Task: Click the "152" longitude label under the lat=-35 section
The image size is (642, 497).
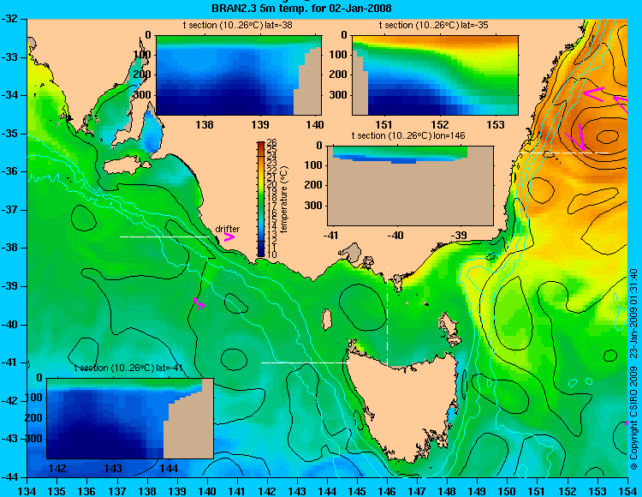Action: 440,124
